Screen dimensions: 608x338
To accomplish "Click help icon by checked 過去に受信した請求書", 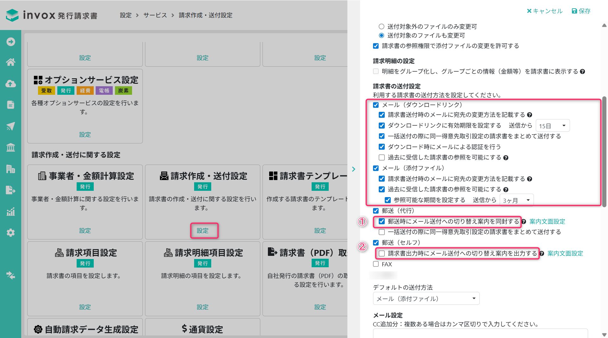I will 506,190.
